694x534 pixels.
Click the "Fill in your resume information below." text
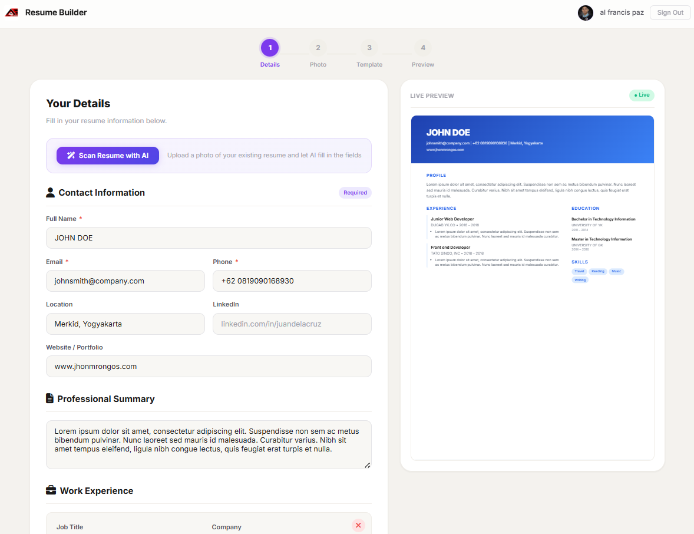tap(106, 121)
